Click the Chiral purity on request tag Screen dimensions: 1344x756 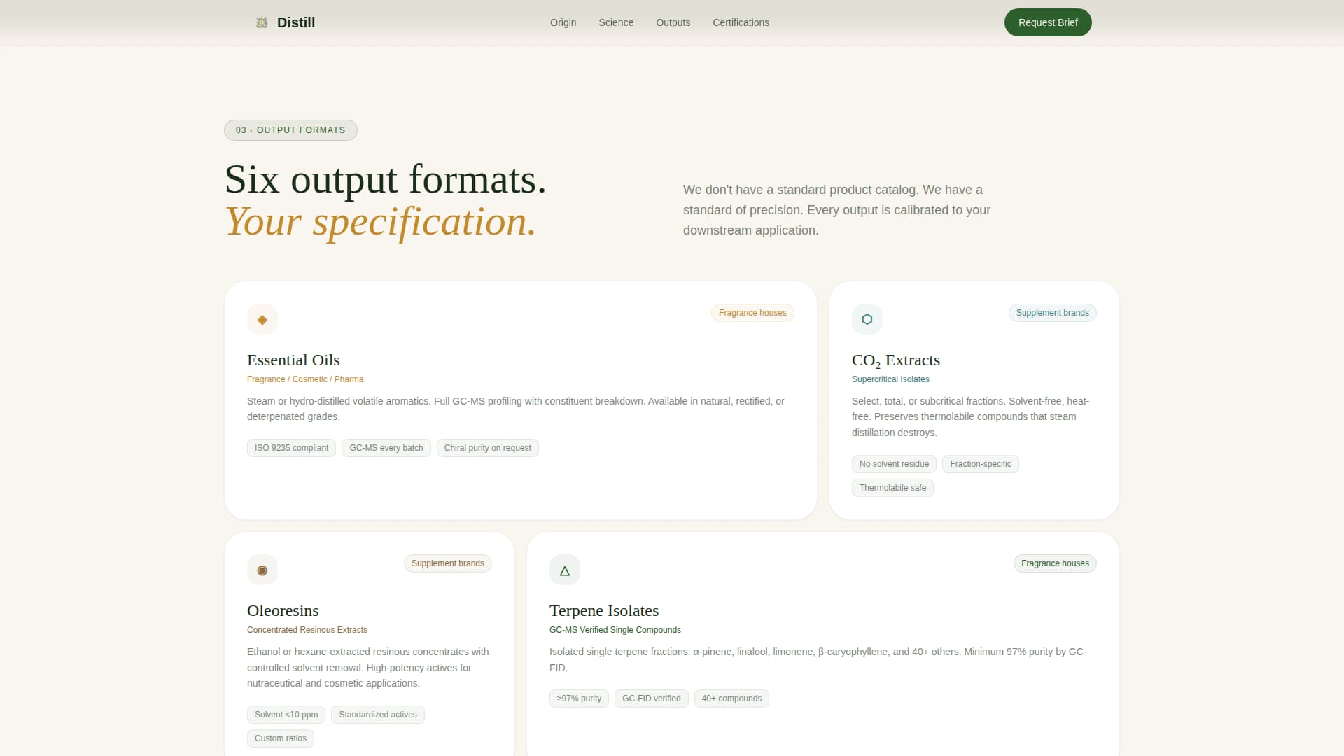(487, 448)
